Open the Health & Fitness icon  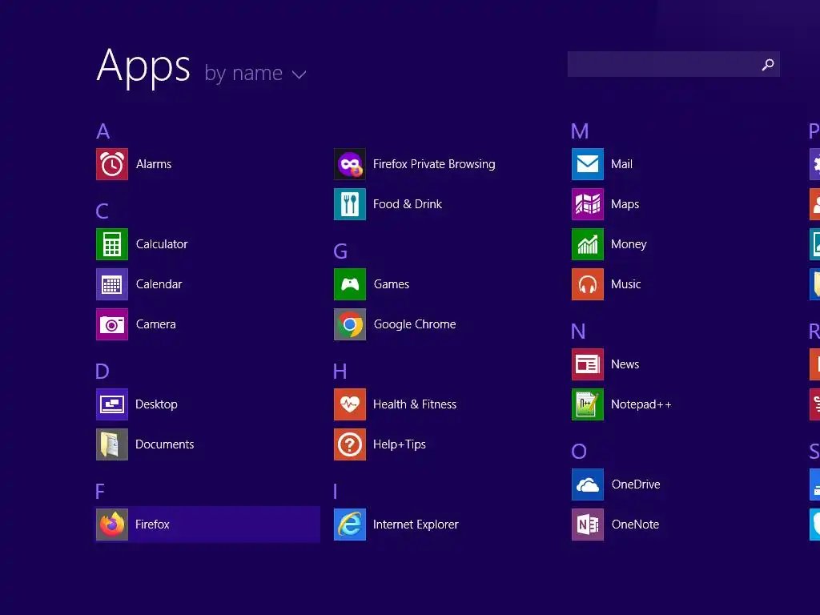(x=350, y=404)
